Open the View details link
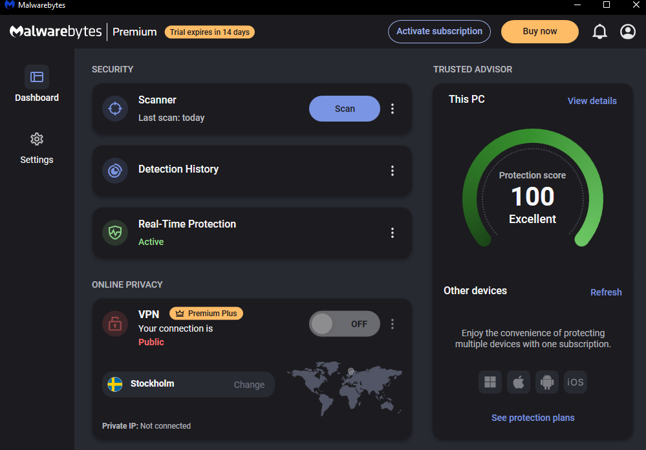This screenshot has width=646, height=450. tap(592, 101)
